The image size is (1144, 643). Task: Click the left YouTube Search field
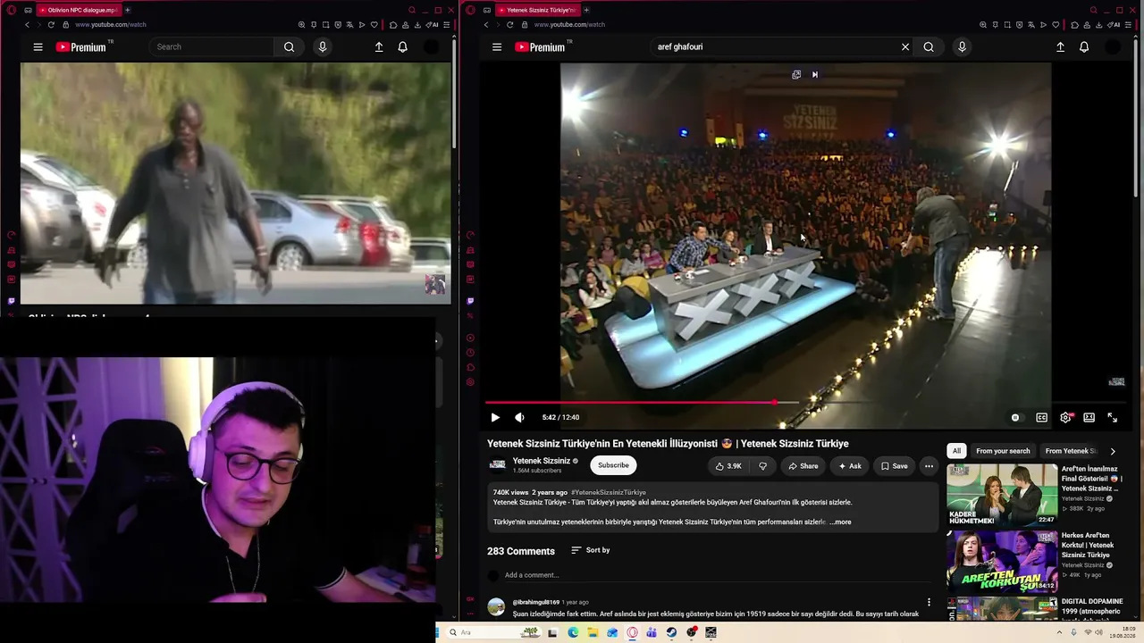(x=212, y=47)
